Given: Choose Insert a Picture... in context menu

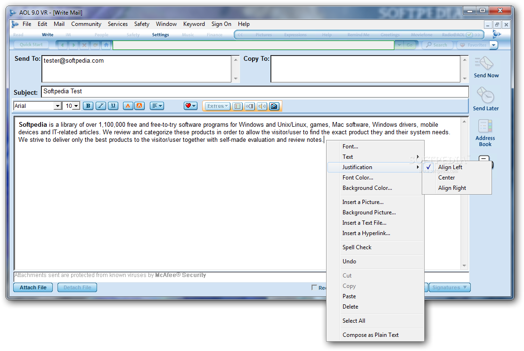Looking at the screenshot, I should point(376,202).
